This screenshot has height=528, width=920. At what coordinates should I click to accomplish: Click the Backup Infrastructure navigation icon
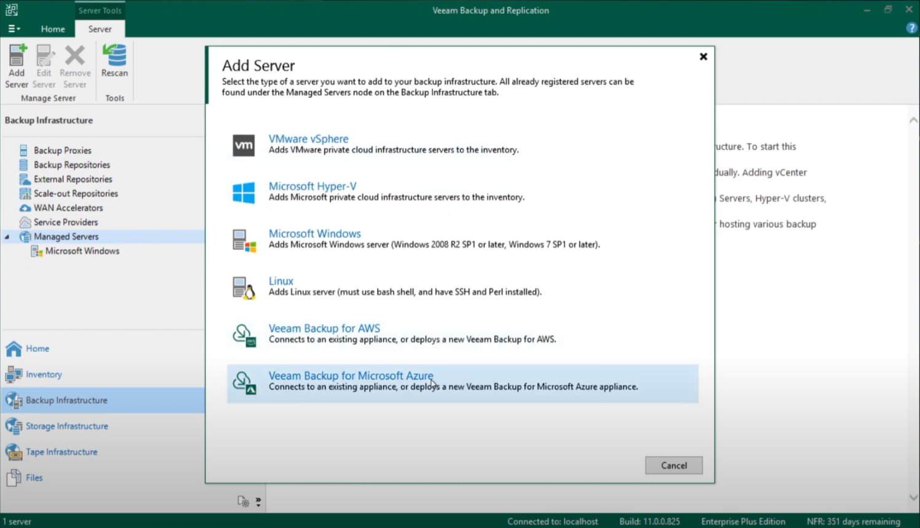(x=14, y=400)
